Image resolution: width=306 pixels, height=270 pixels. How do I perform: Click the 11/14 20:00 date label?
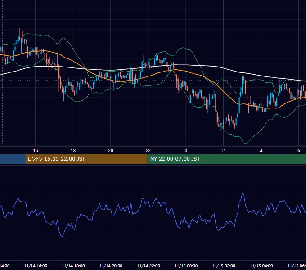point(111,266)
